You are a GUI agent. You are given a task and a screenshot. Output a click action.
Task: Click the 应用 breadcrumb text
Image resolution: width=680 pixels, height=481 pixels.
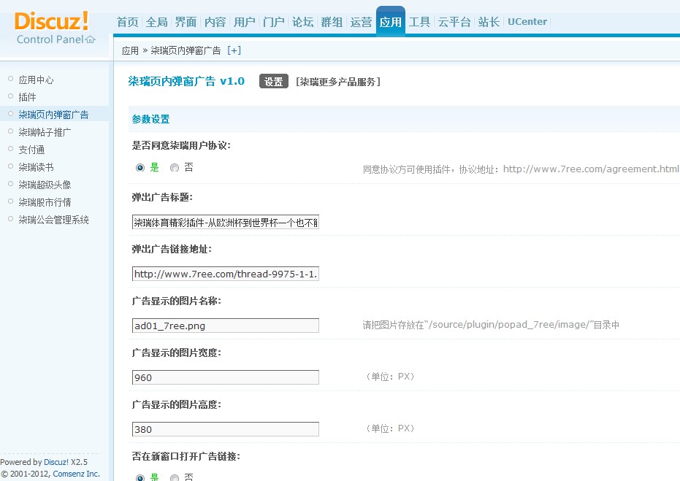click(x=130, y=50)
